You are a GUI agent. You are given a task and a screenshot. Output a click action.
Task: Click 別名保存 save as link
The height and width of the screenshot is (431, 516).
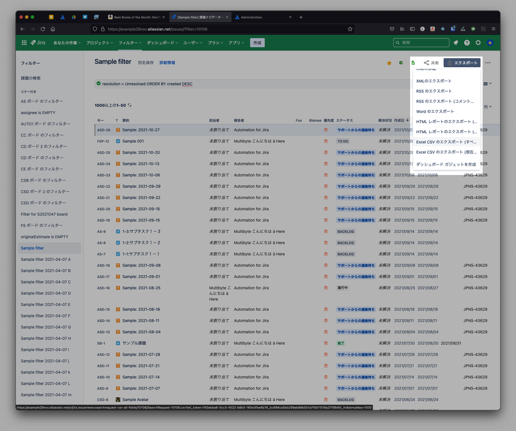(146, 63)
